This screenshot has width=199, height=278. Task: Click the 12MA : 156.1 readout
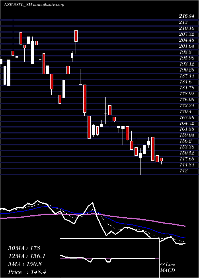click(27, 256)
